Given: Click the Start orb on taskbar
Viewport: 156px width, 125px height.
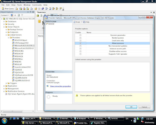Looking at the screenshot, I should pos(4,121).
